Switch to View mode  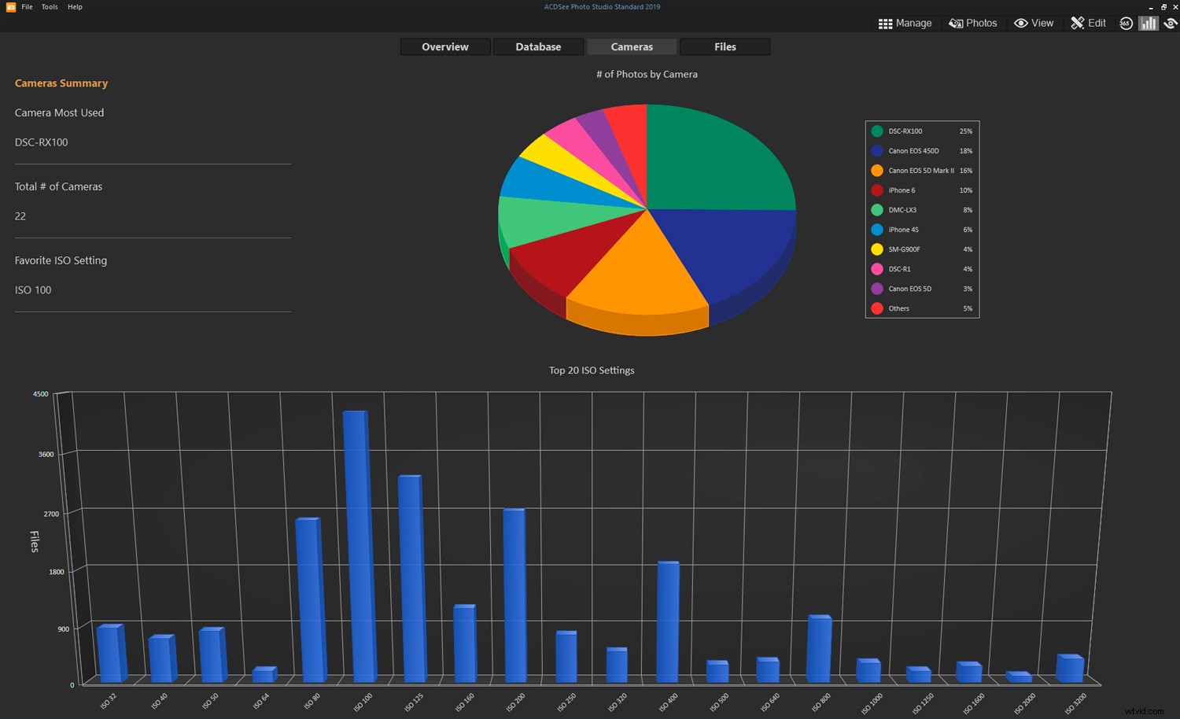1034,23
